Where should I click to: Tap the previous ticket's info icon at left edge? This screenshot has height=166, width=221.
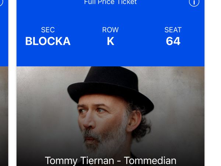(1, 3)
